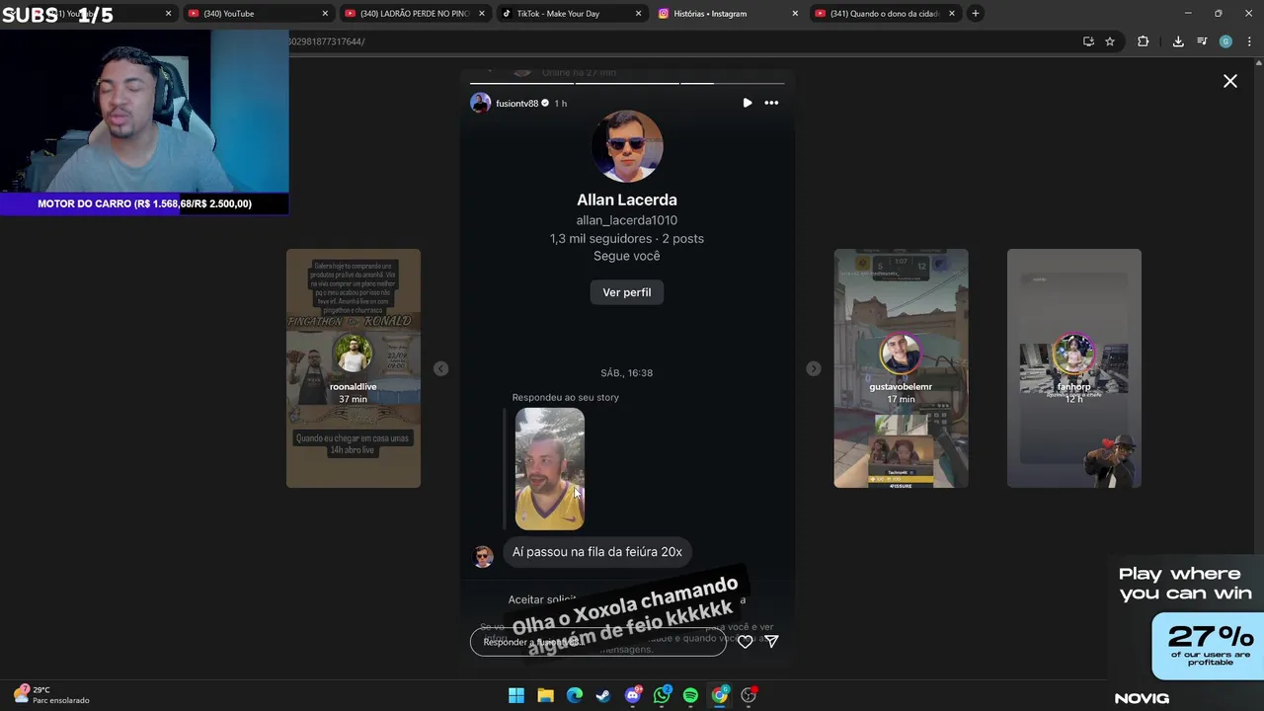Click the 'SÁB., 16:38' timestamp

[x=627, y=372]
